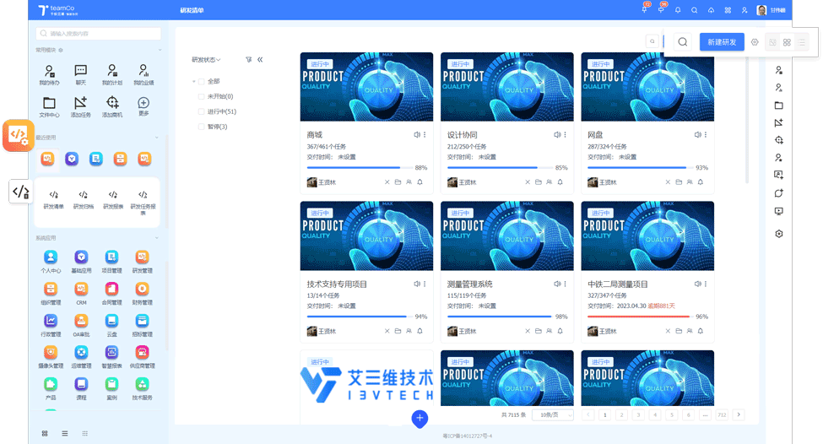Viewport: 823px width, 444px height.
Task: Switch to four-square grid view beside 新建研发
Action: tap(787, 42)
